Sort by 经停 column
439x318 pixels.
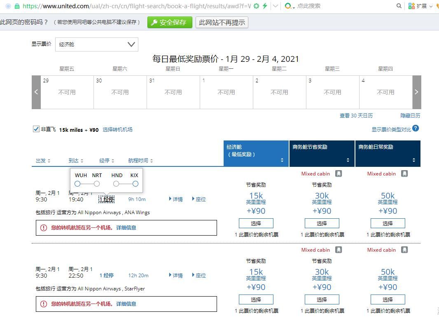tap(107, 160)
